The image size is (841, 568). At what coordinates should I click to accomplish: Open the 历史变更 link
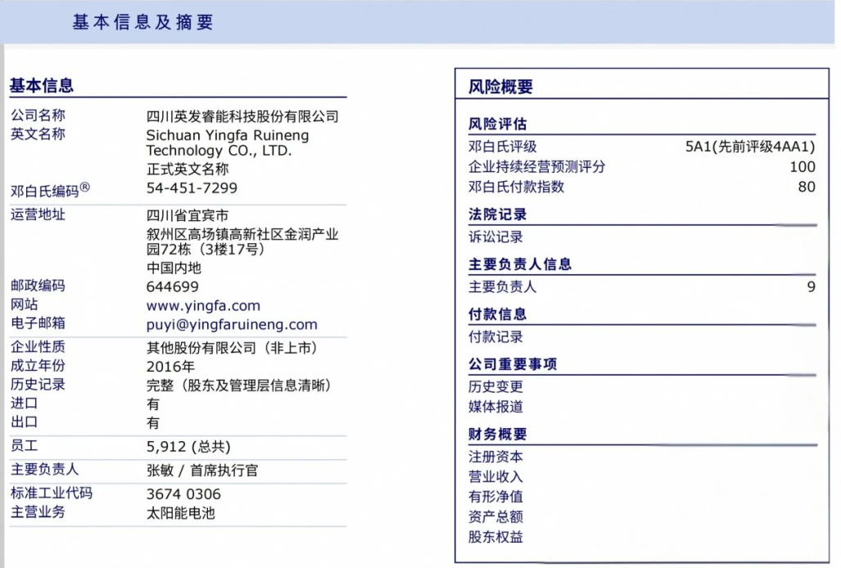[495, 386]
